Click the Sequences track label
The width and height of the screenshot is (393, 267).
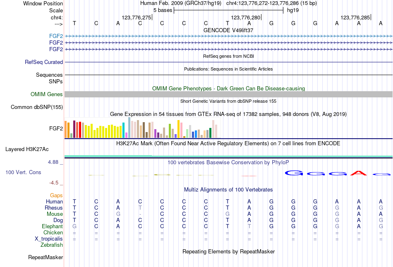tap(49, 75)
